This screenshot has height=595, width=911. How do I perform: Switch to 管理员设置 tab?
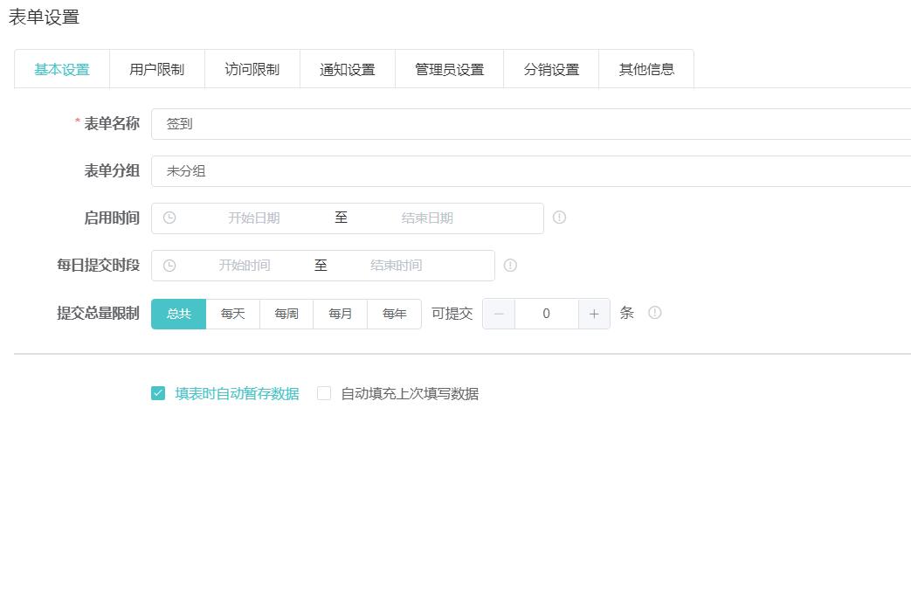449,69
